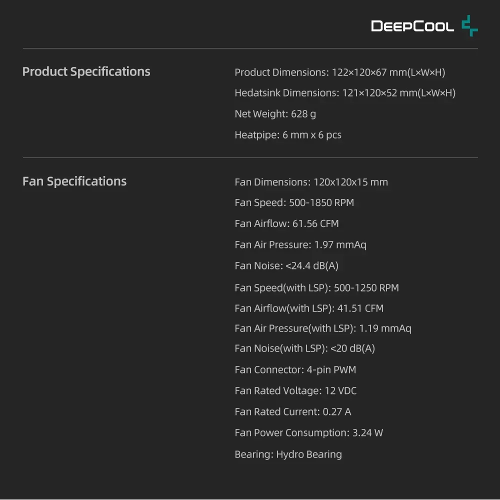Click Fan Speed(with LSP) 500-1250 RPM line
The image size is (500, 500).
[316, 288]
